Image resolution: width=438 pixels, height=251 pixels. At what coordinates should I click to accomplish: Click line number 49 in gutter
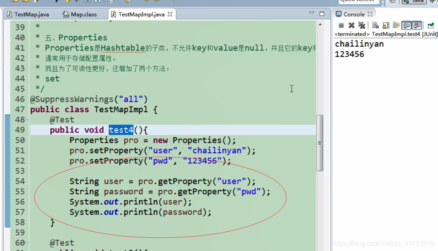click(20, 130)
